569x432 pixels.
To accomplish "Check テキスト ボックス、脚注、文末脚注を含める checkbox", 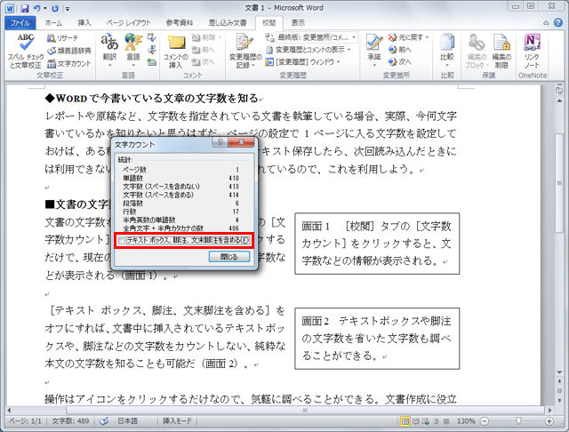I will [123, 241].
